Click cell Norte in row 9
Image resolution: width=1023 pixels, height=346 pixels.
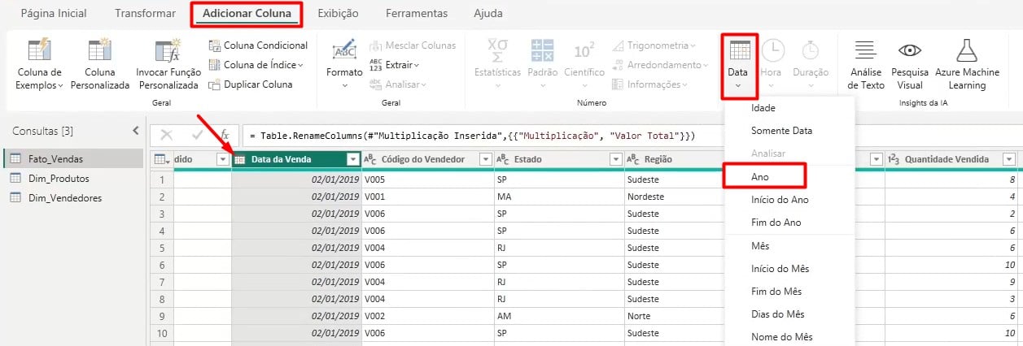coord(675,316)
